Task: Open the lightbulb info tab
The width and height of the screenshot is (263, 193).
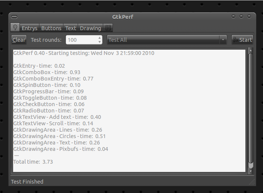Action: coord(15,27)
